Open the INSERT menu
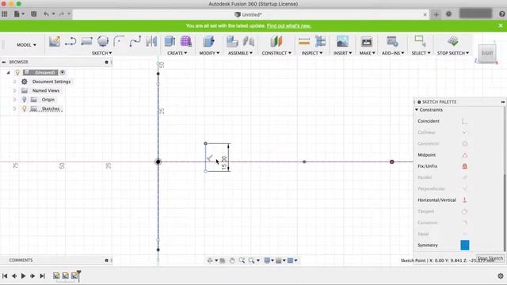The height and width of the screenshot is (285, 507). tap(342, 53)
